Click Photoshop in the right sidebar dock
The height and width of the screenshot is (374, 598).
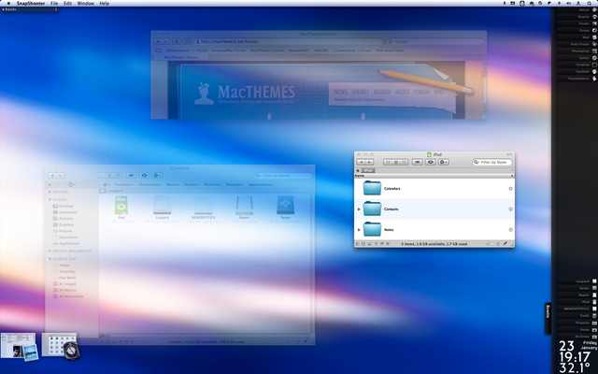(577, 51)
